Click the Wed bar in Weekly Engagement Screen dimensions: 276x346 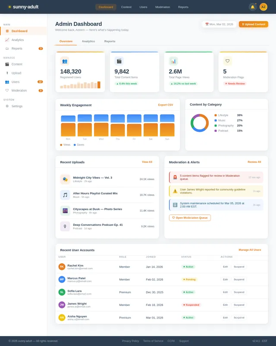pyautogui.click(x=101, y=125)
